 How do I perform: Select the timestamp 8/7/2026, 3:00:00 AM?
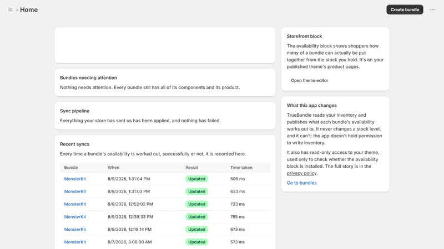click(x=130, y=242)
